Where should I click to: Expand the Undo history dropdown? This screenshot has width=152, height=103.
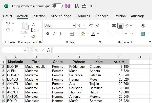click(x=13, y=24)
